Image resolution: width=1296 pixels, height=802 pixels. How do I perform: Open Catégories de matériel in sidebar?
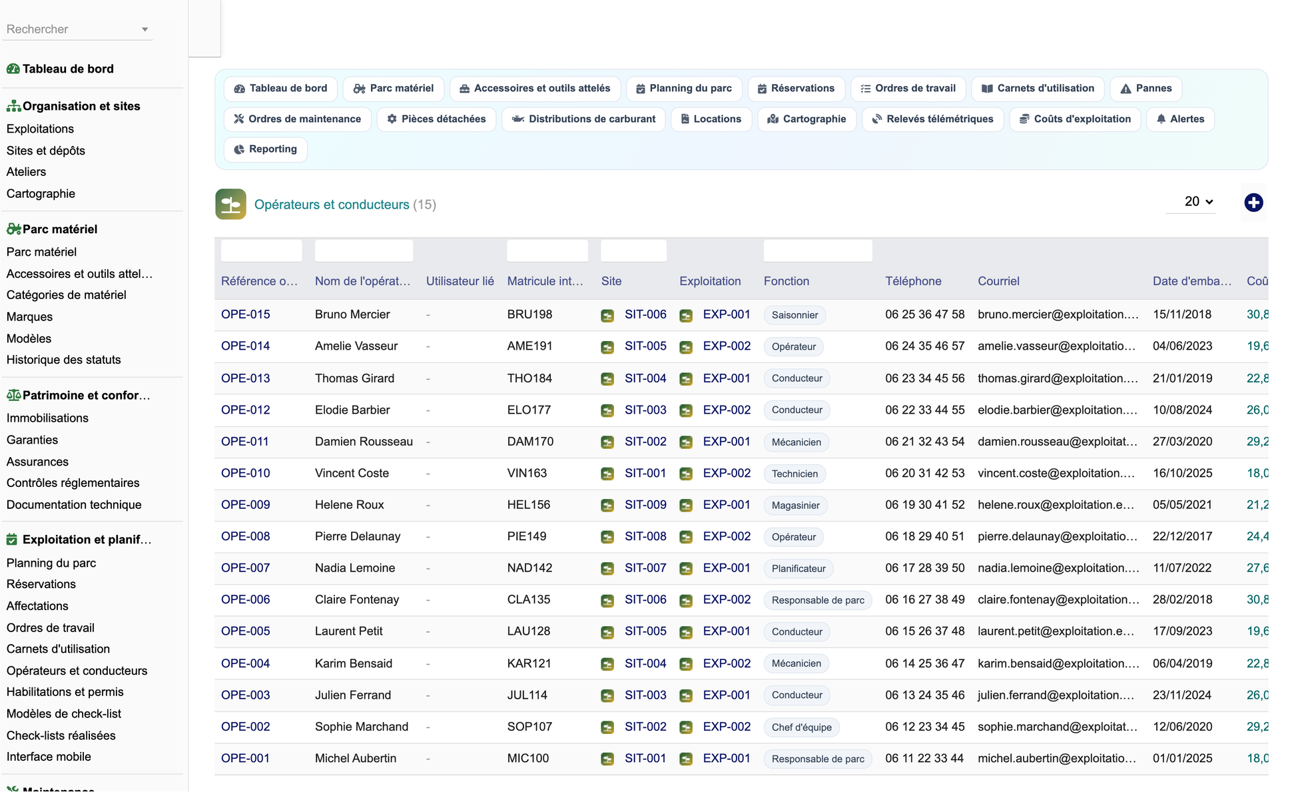[66, 295]
